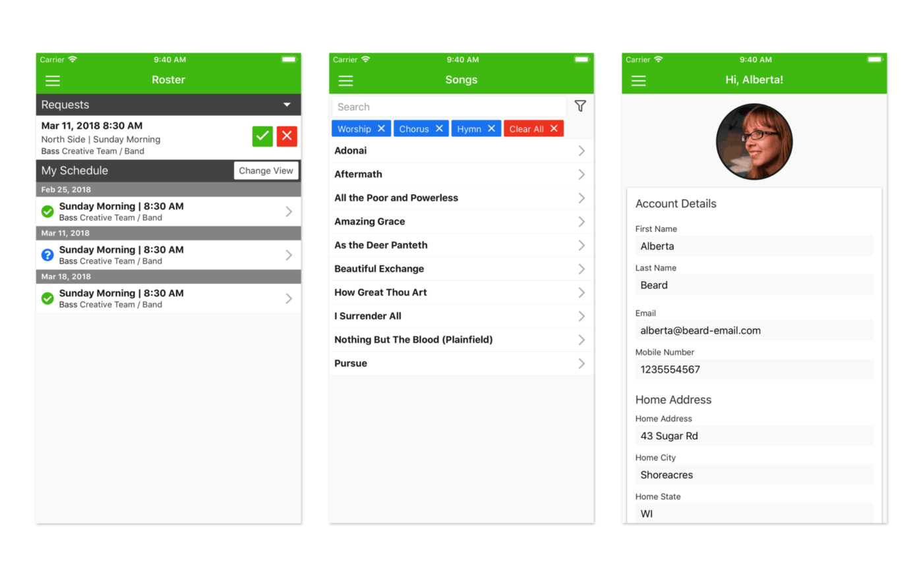Open the hamburger menu on the Songs screen
Image resolution: width=923 pixels, height=576 pixels.
(345, 80)
